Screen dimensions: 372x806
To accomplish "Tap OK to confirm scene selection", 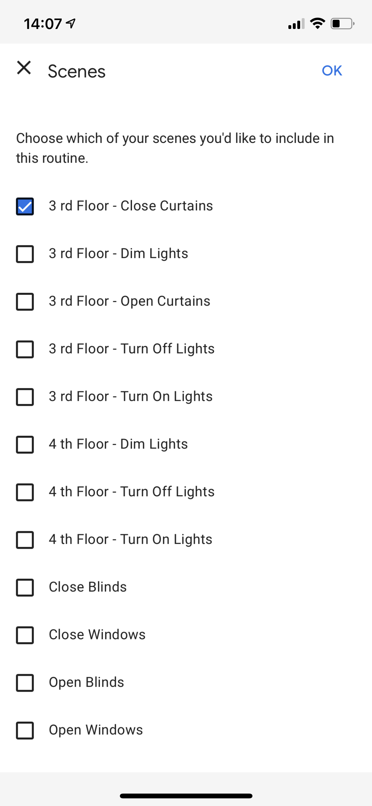I will (x=332, y=71).
